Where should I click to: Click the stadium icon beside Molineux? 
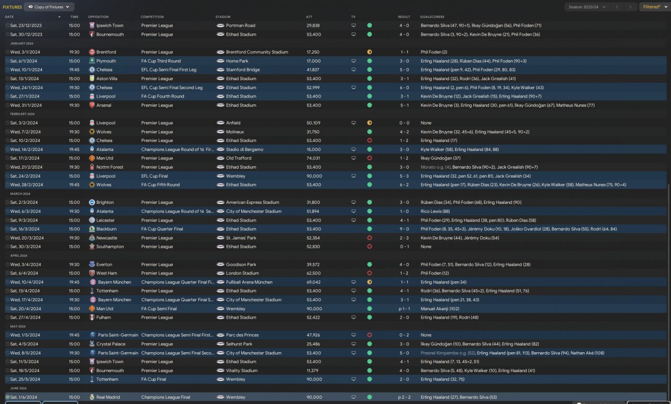pyautogui.click(x=220, y=132)
